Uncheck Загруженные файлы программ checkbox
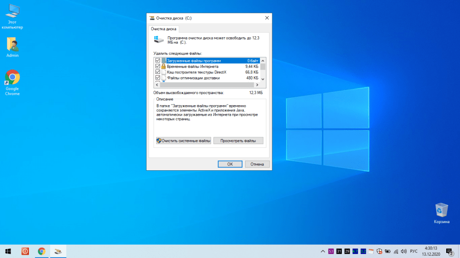 click(x=158, y=61)
